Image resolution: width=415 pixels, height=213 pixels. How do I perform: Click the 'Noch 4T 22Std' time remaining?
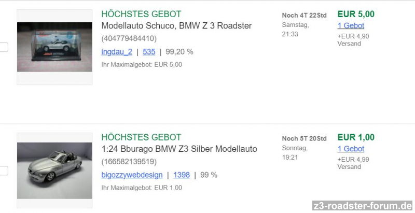point(304,15)
